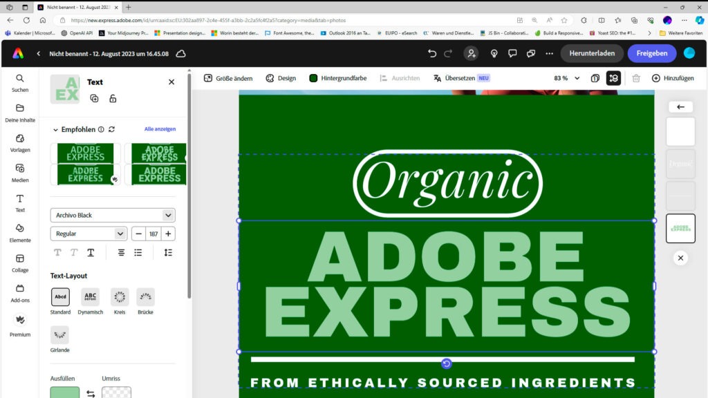Open the Design toolbar option
Viewport: 708px width, 398px height.
[281, 78]
